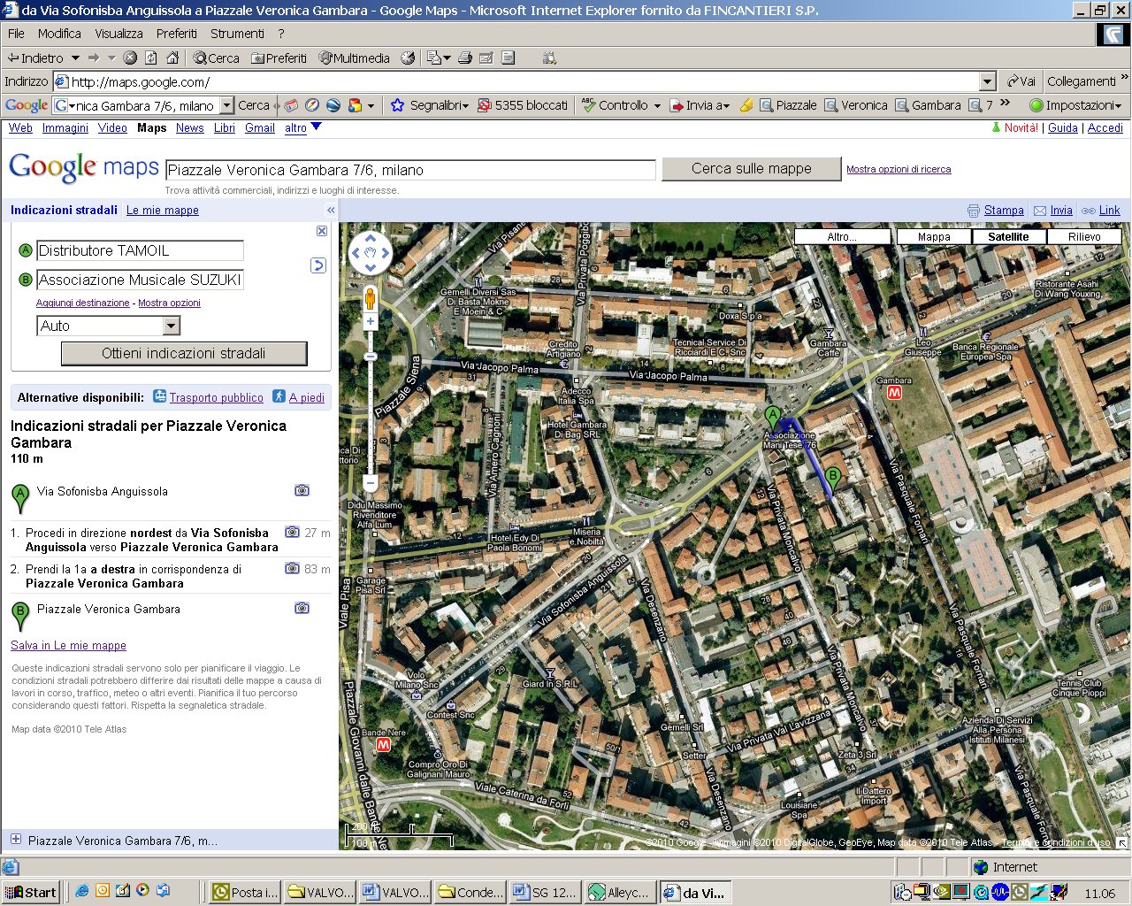The image size is (1132, 906).
Task: Click the Stampa print link
Action: click(1004, 211)
